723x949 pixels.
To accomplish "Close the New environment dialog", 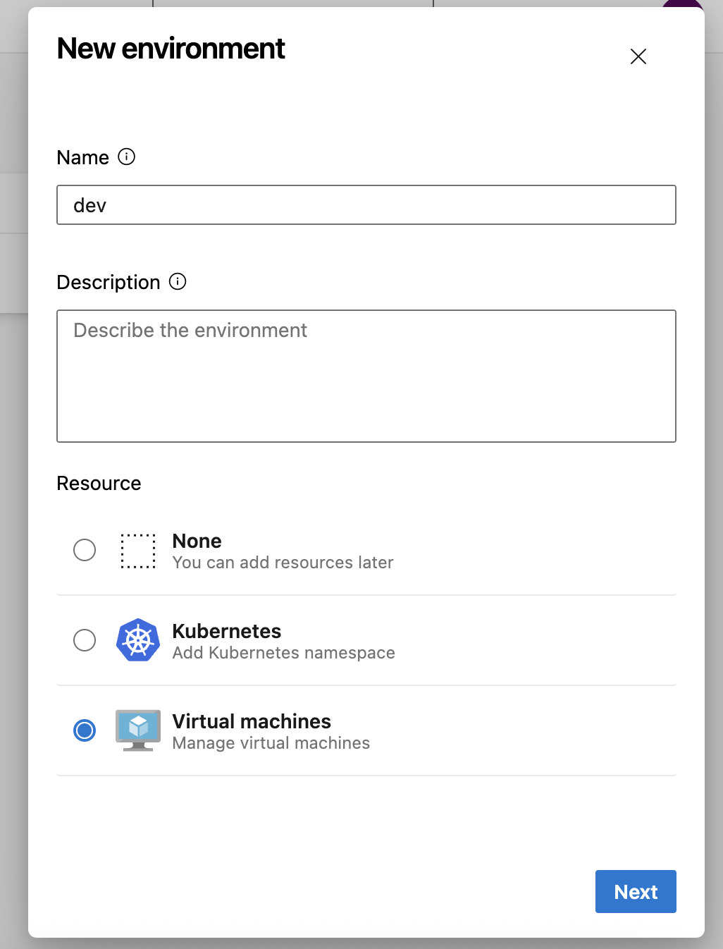I will tap(638, 56).
